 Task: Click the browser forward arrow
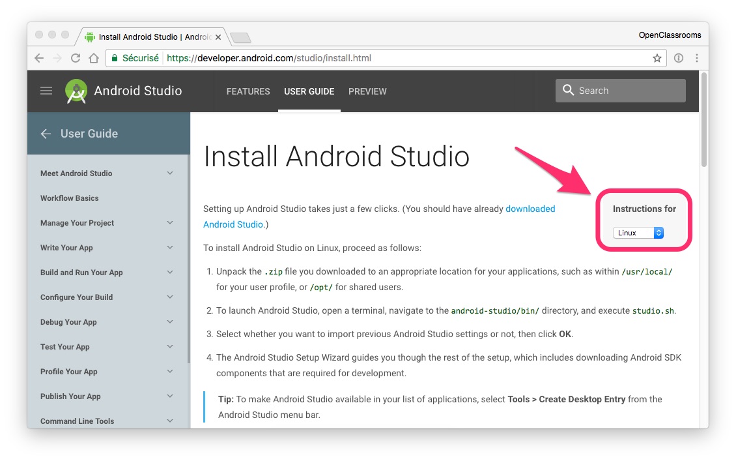coord(57,58)
